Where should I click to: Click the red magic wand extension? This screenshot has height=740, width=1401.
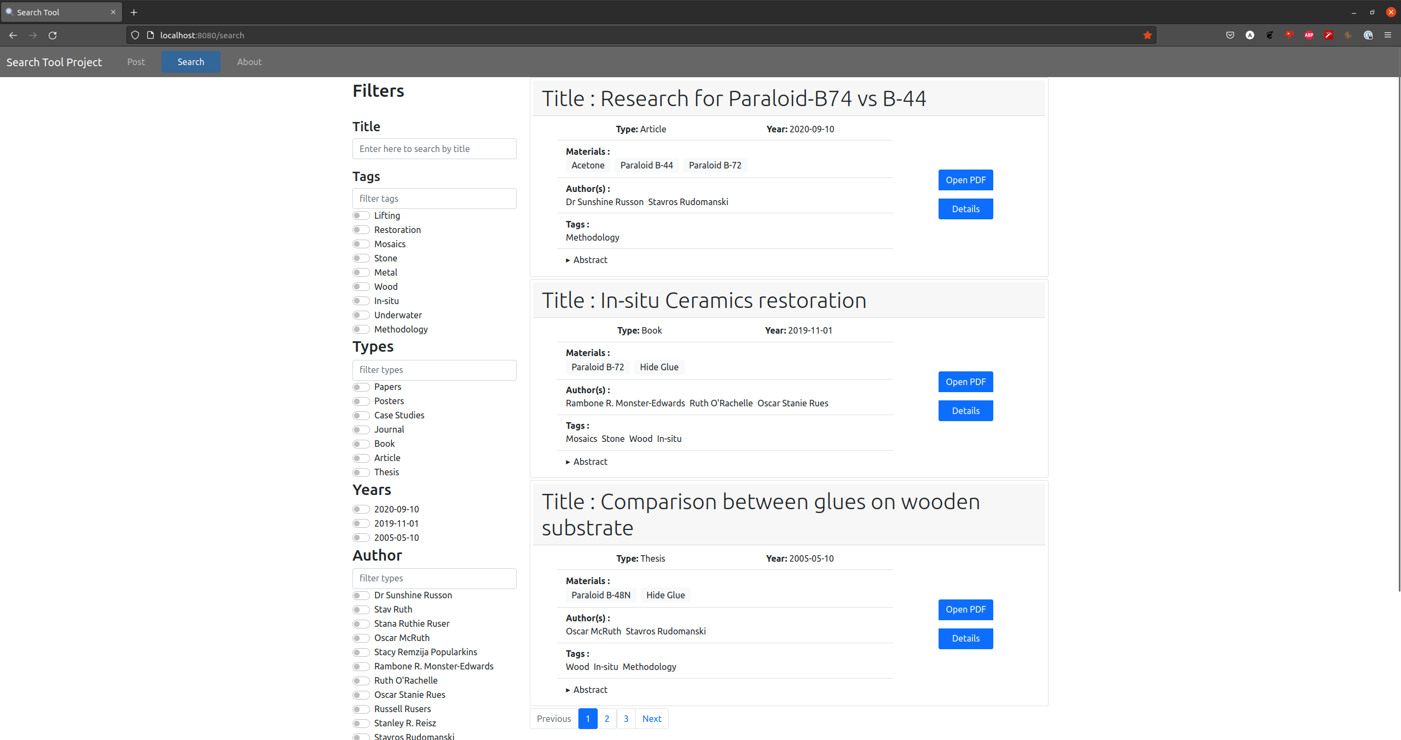(1328, 35)
